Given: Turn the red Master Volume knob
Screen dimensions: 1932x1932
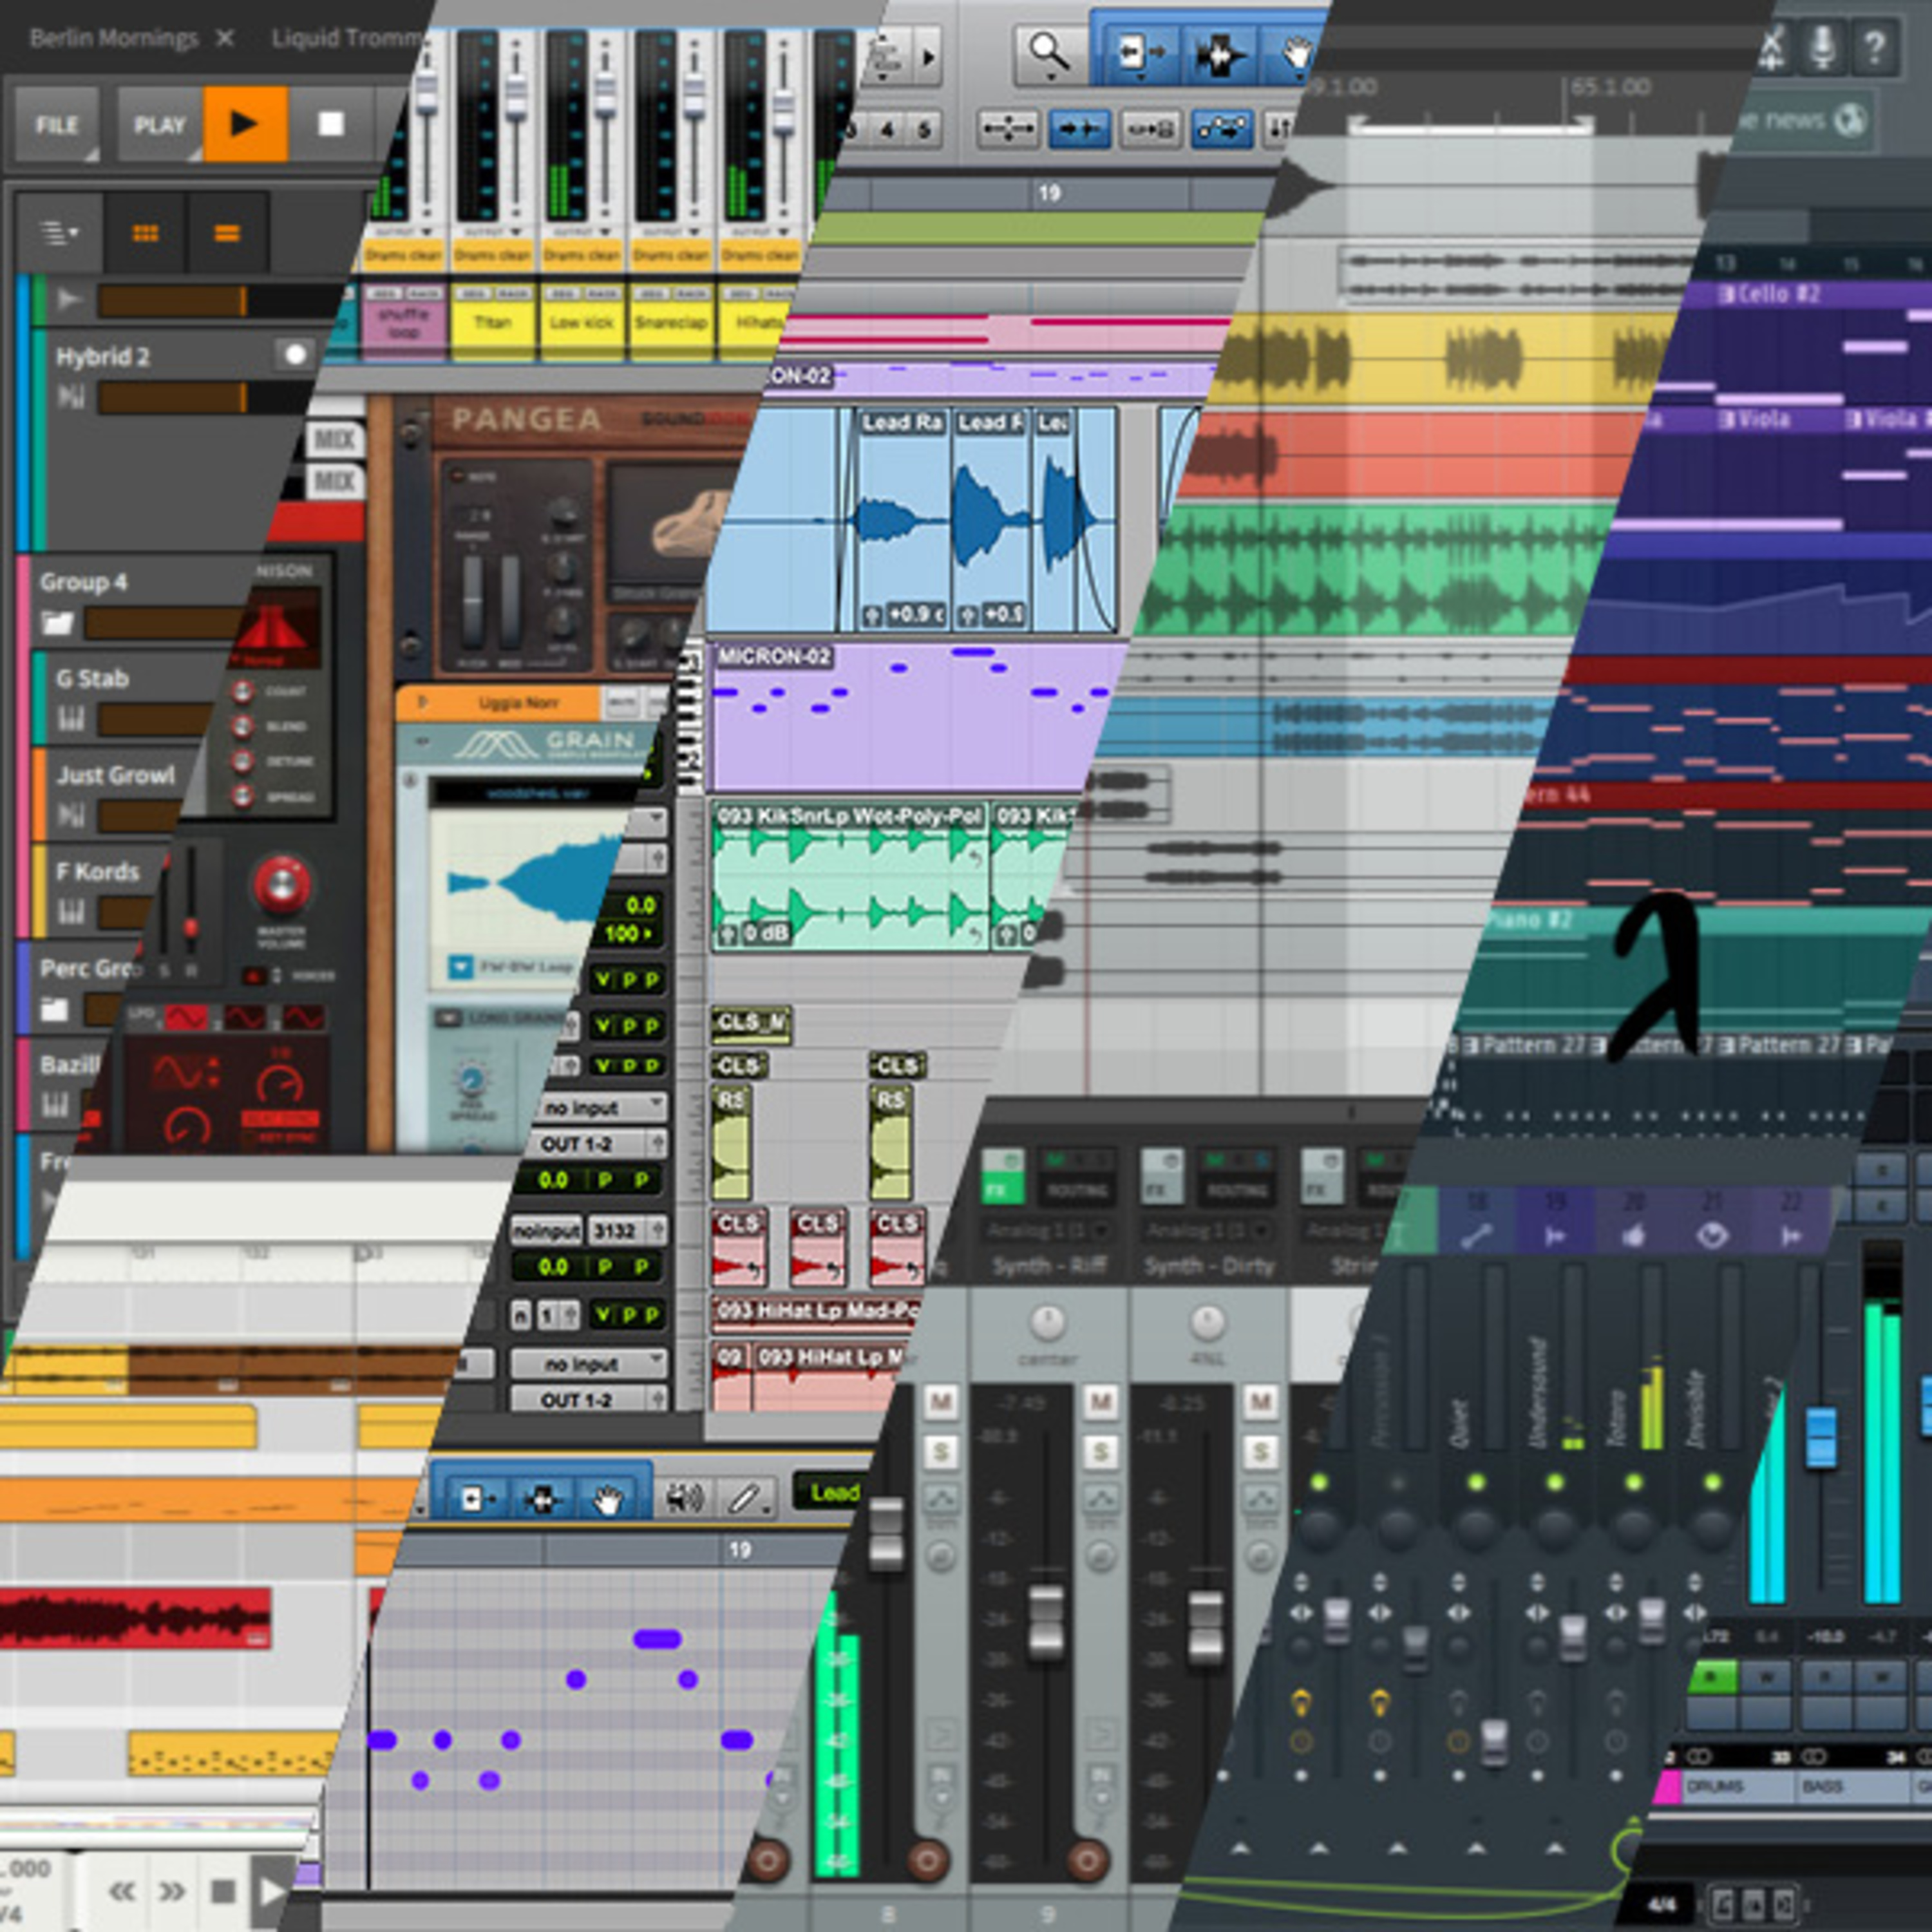Looking at the screenshot, I should coord(281,884).
